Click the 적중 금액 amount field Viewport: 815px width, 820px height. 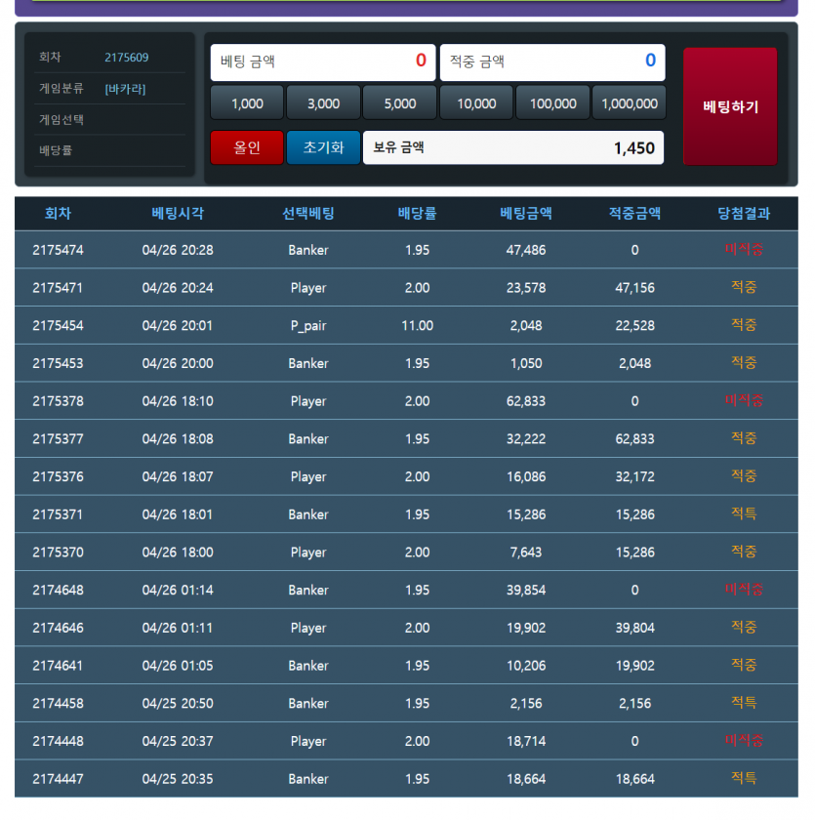pos(552,61)
